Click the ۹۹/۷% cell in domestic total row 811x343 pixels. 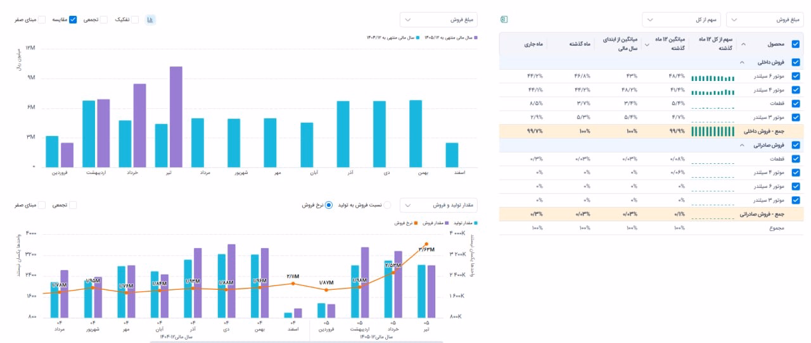click(535, 131)
